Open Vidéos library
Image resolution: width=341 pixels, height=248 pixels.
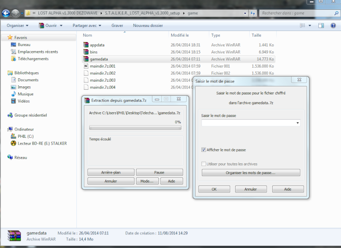tap(24, 101)
